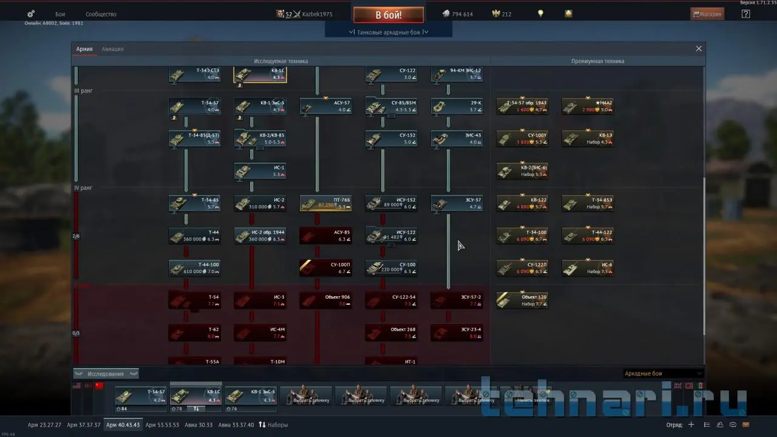Screen dimensions: 777x437
Task: Select the premium СУ-100Y card
Action: (x=522, y=139)
